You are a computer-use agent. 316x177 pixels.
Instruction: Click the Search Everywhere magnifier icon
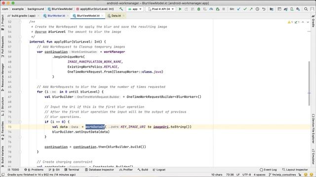[x=306, y=9]
